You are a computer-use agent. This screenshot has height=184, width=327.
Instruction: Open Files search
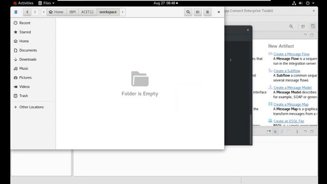pyautogui.click(x=188, y=12)
